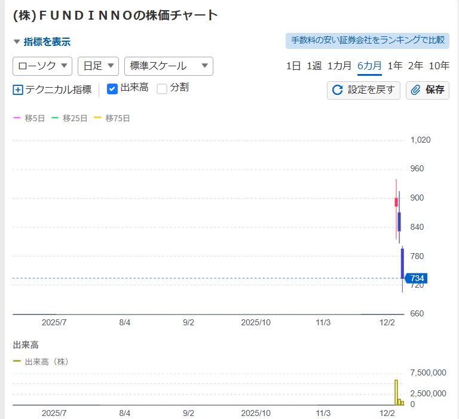The width and height of the screenshot is (459, 419).
Task: Switch to the 1年 period tab
Action: click(394, 66)
